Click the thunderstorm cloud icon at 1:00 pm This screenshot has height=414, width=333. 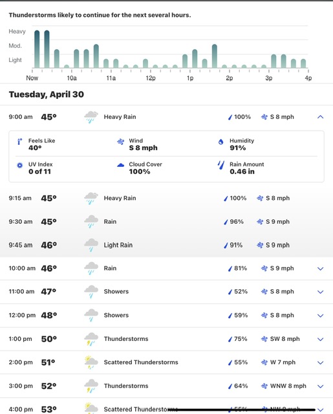point(91,339)
